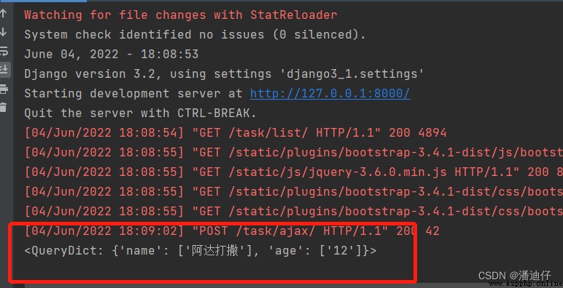Click the 'June 04, 2022 - 18:08:53' line
563x288 pixels.
pyautogui.click(x=112, y=54)
